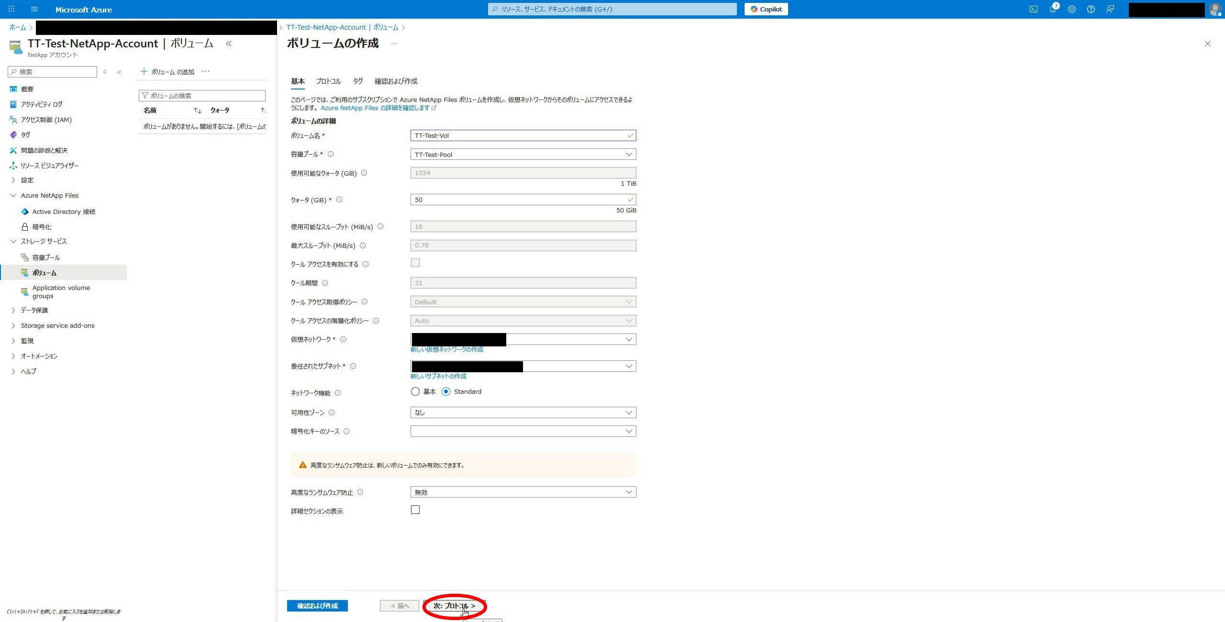The image size is (1225, 622).
Task: Open Cloud Shell icon in top bar
Action: click(1034, 9)
